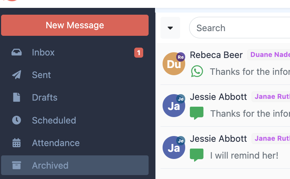This screenshot has height=179, width=290.
Task: Open the dropdown arrow beside Search
Action: point(170,28)
